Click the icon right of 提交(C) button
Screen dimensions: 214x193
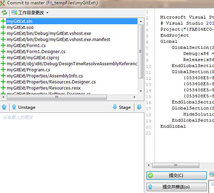tap(212, 174)
